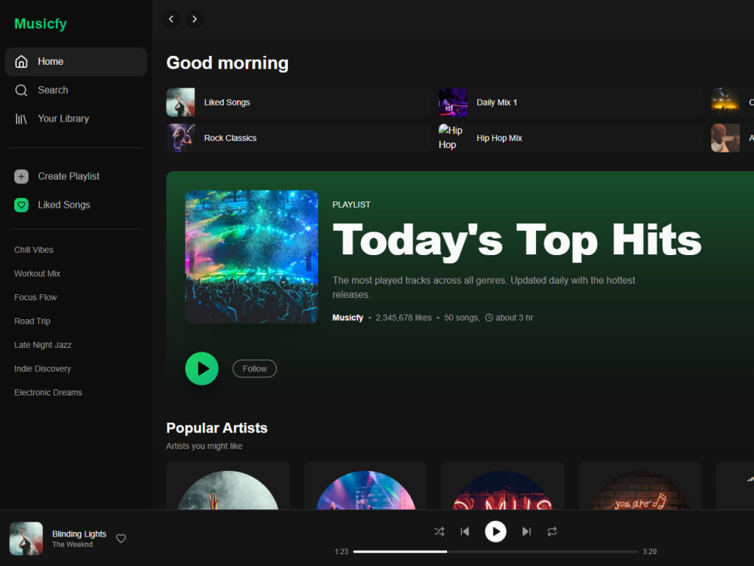Open the second artist card with stage lights
This screenshot has height=566, width=754.
[x=366, y=485]
